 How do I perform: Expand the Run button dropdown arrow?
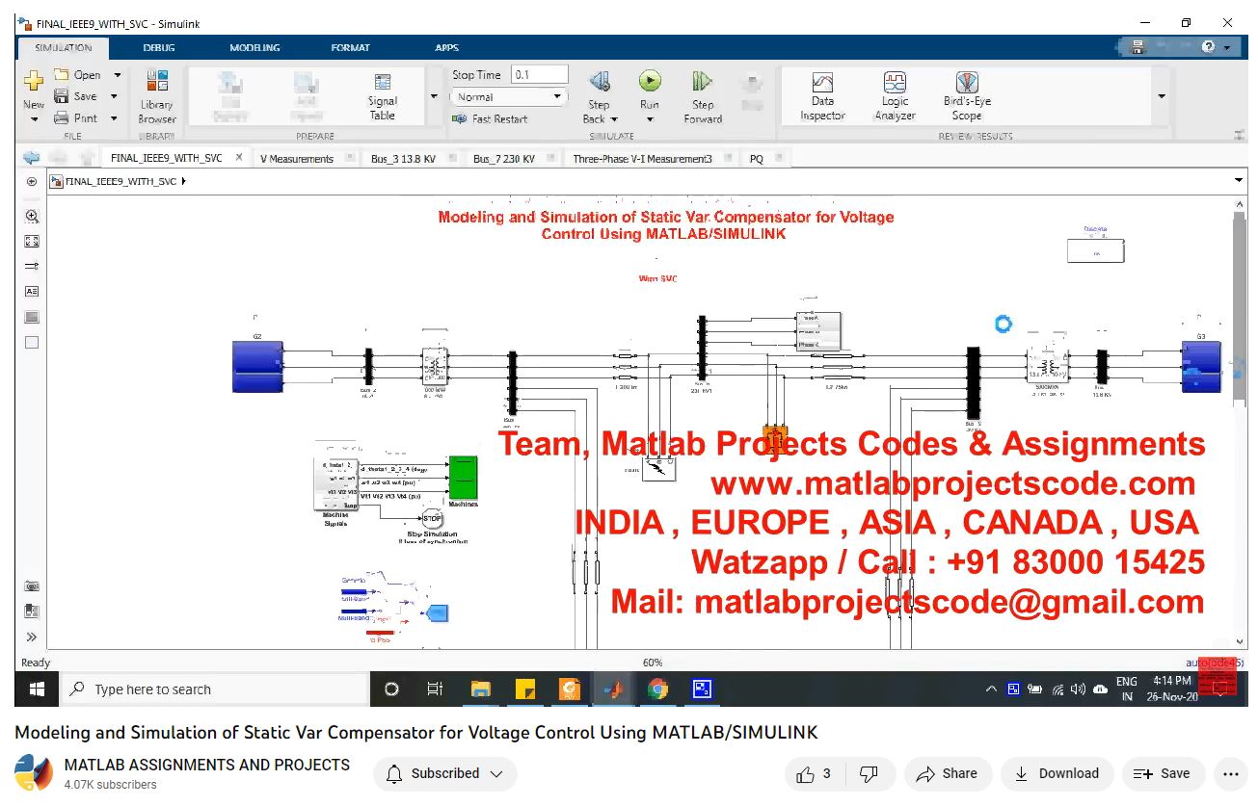click(650, 120)
